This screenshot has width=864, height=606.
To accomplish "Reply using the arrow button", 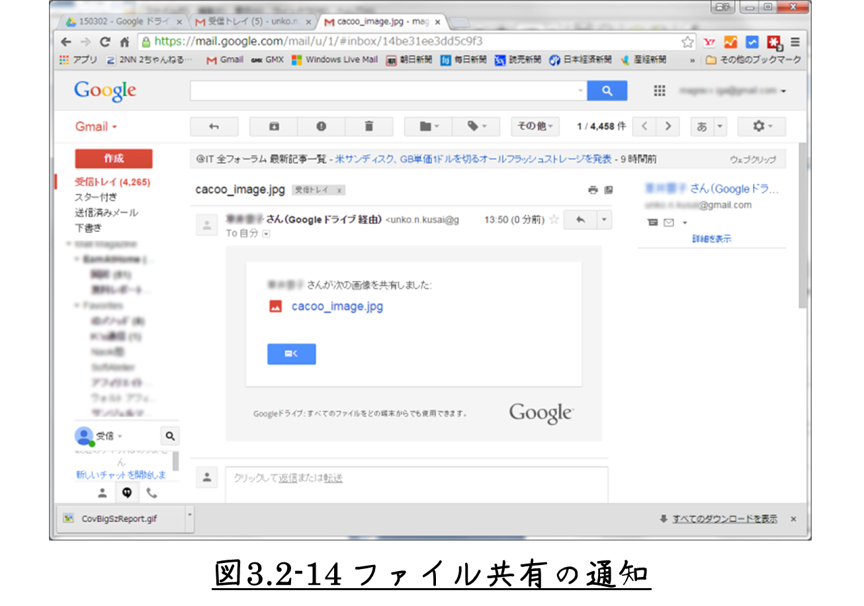I will click(x=580, y=219).
